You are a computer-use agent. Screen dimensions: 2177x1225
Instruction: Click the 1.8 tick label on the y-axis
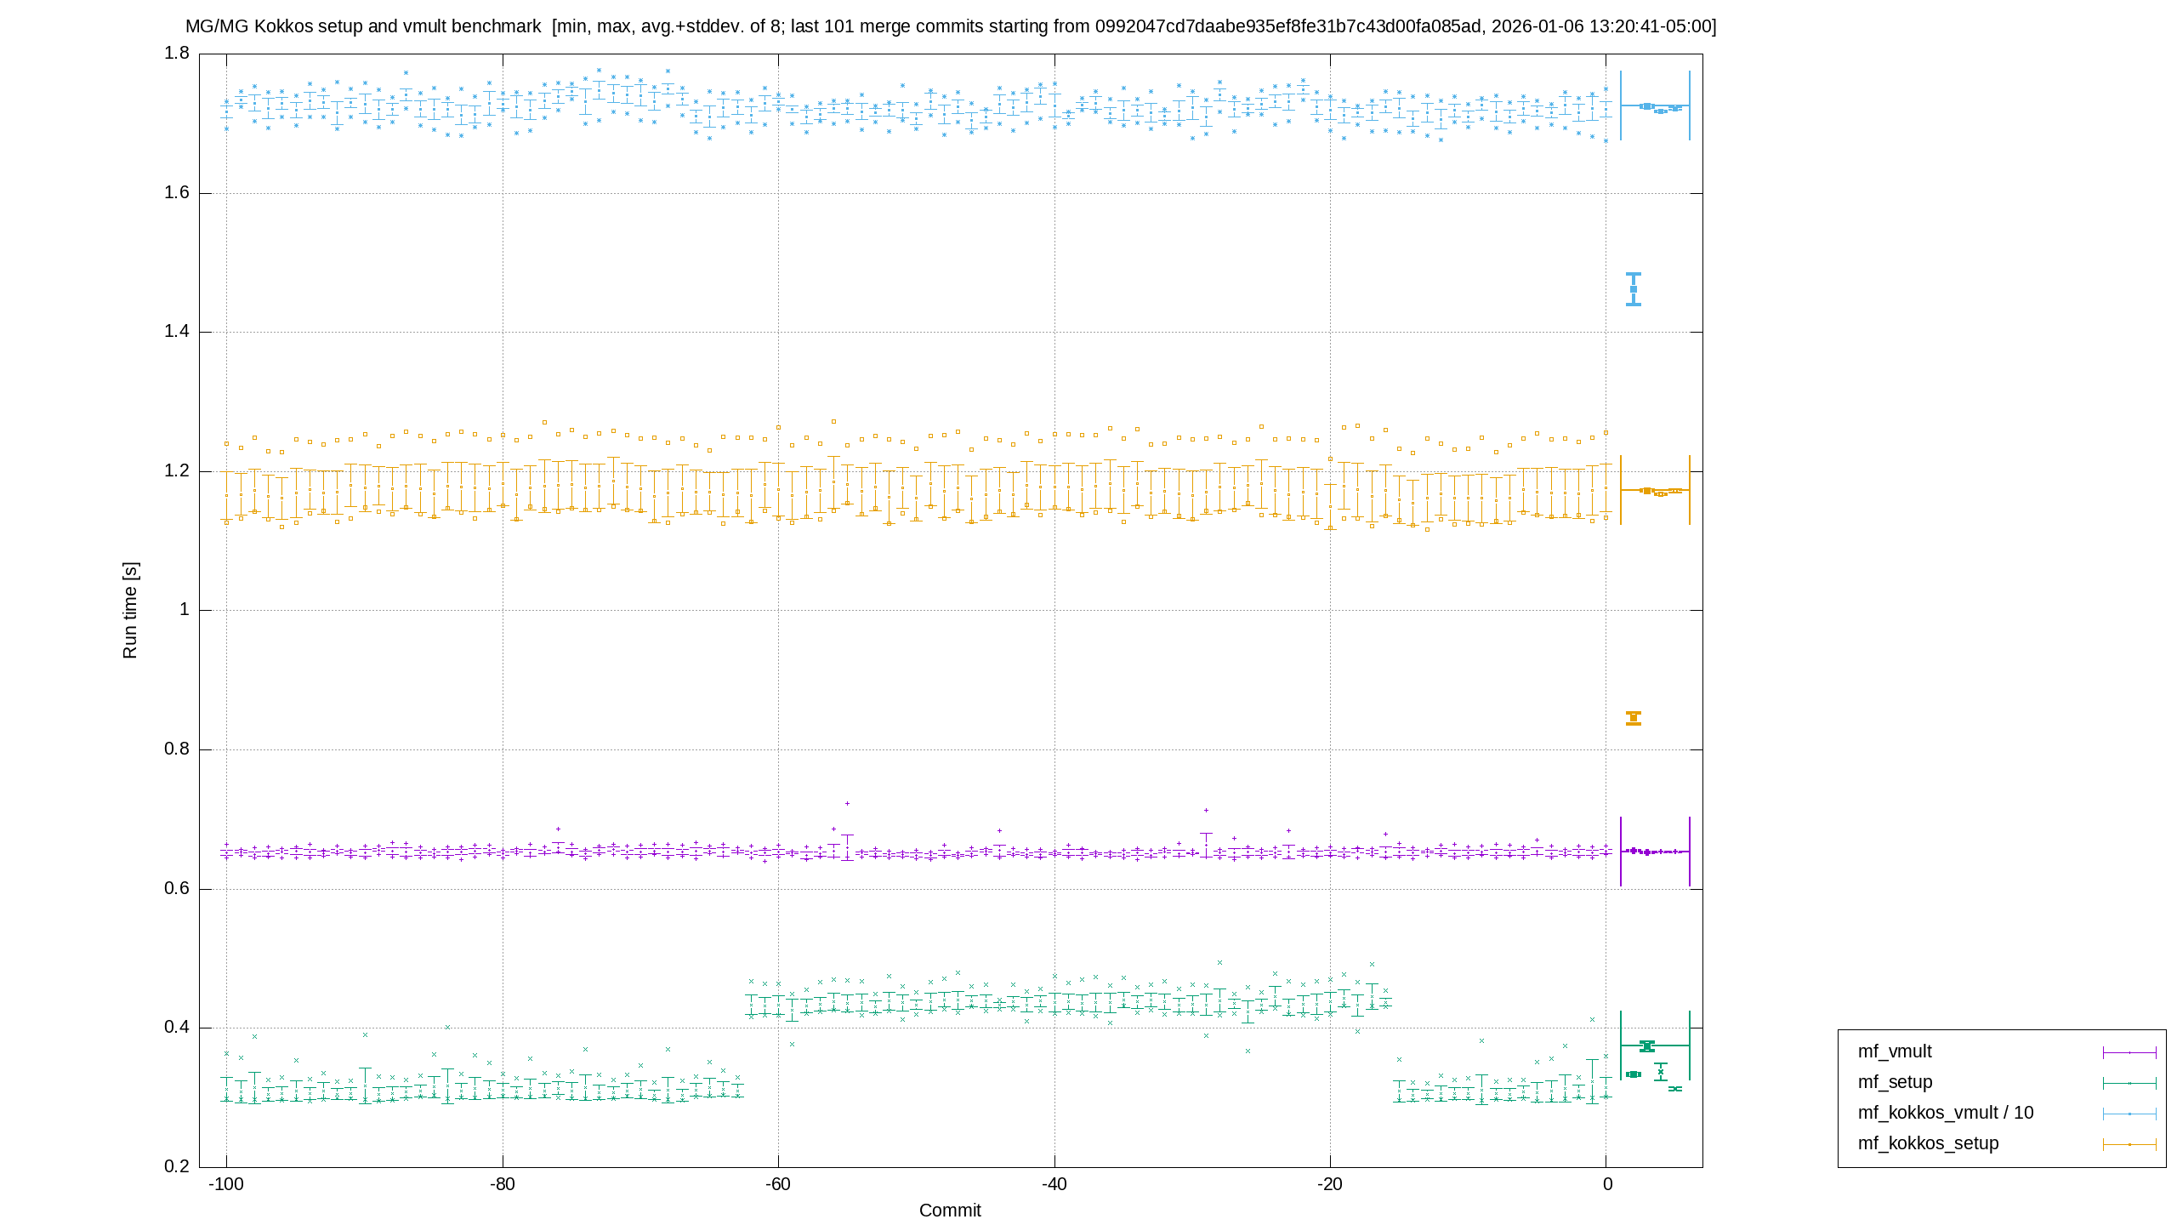pyautogui.click(x=177, y=54)
